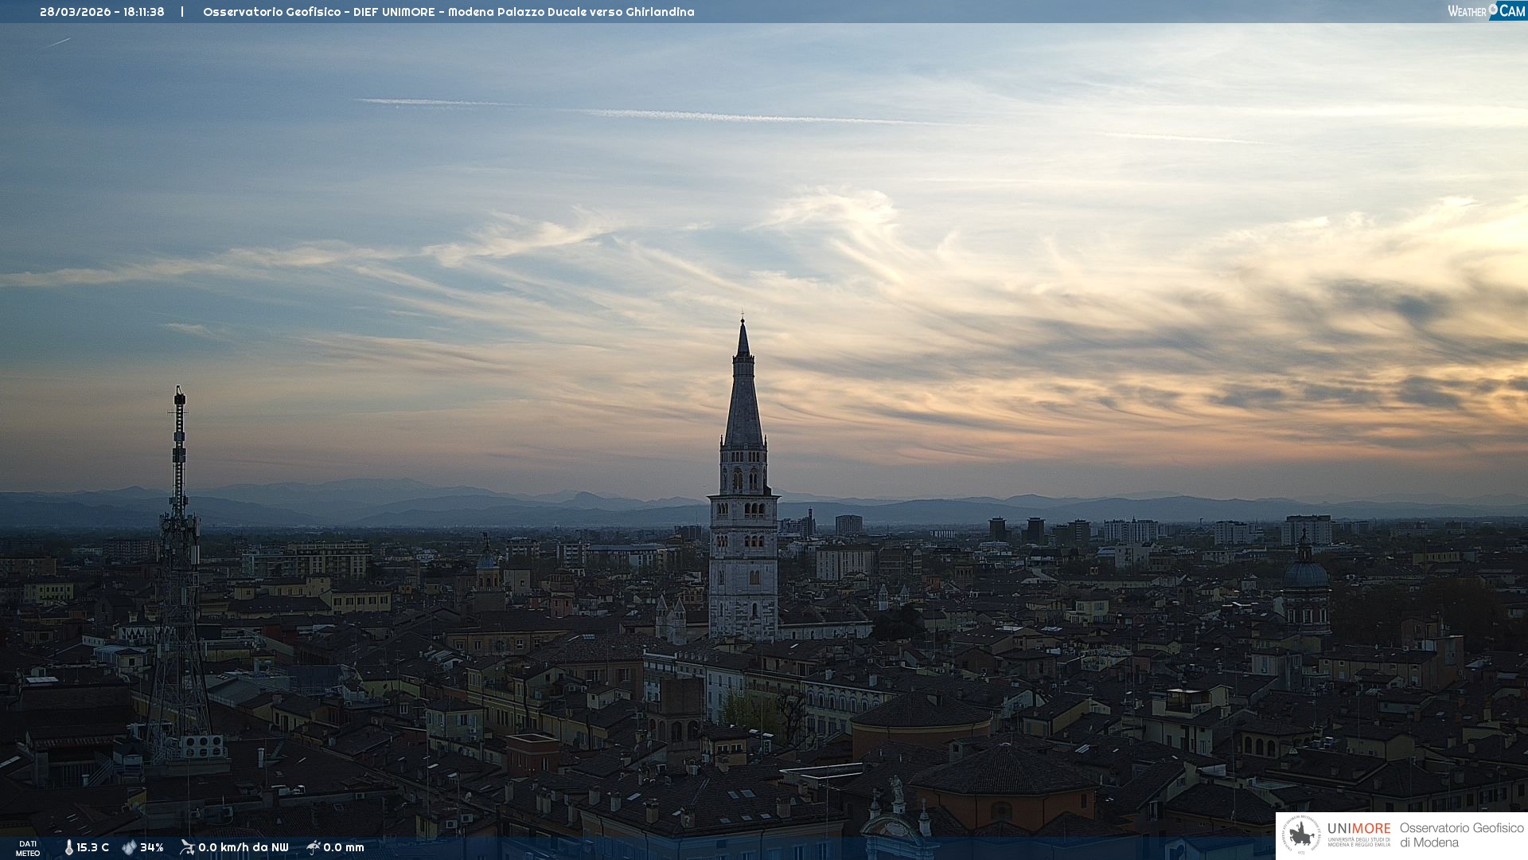The height and width of the screenshot is (860, 1528).
Task: Click the rain umbrella icon
Action: click(314, 847)
